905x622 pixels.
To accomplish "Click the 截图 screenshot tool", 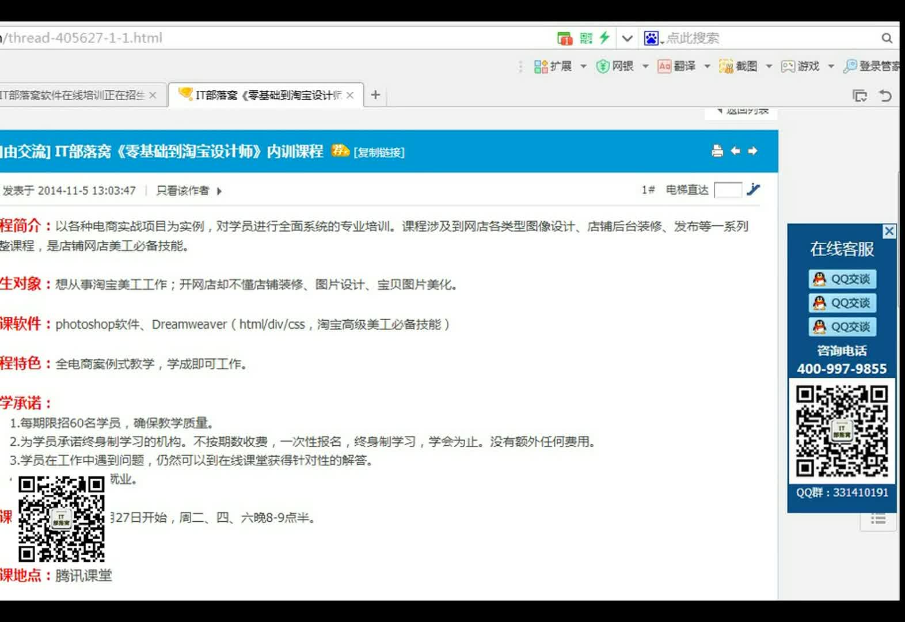I will coord(738,66).
